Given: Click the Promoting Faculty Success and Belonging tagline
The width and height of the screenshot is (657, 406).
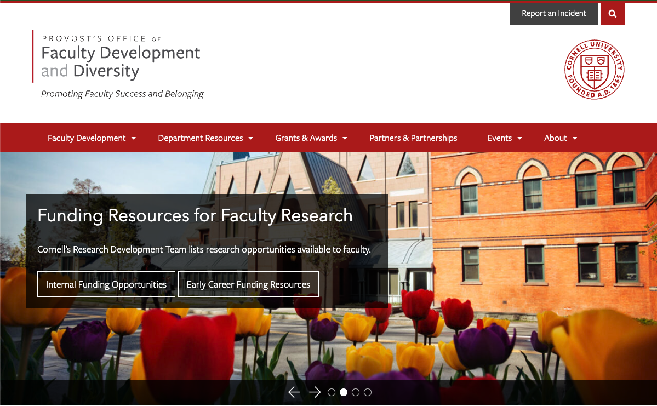Looking at the screenshot, I should tap(122, 94).
